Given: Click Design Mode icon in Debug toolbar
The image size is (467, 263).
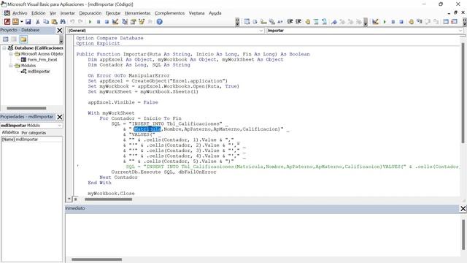Looking at the screenshot, I should 375,22.
